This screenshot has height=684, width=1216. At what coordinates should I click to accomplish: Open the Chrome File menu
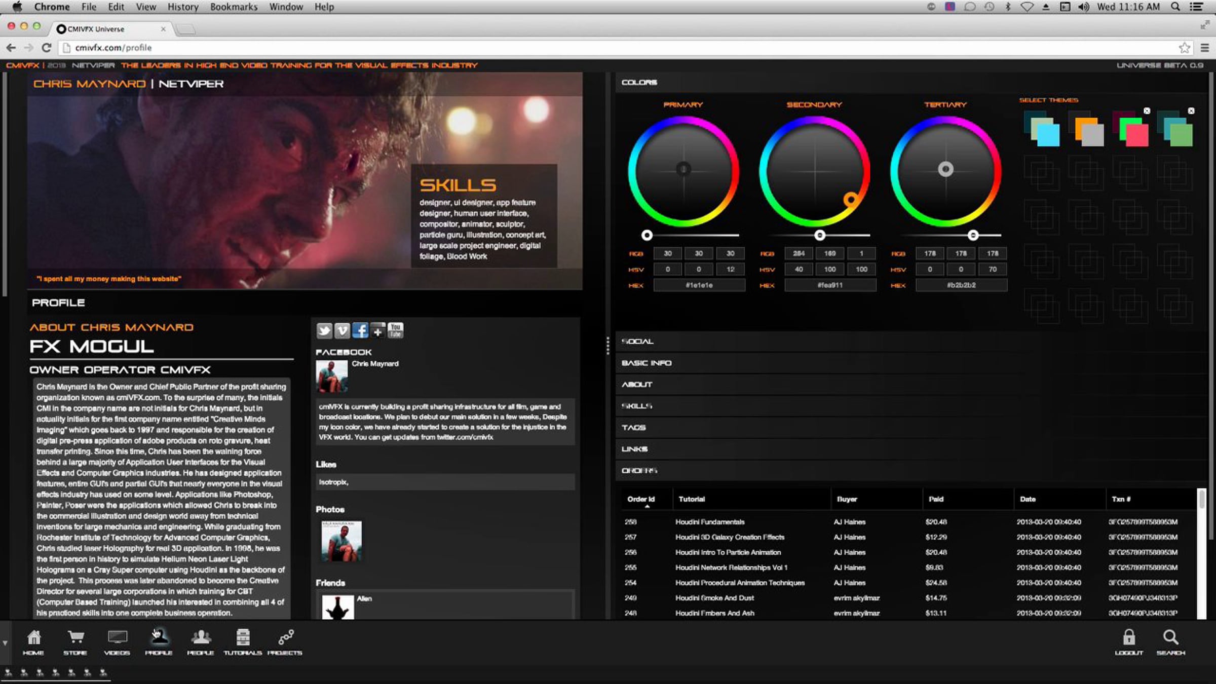tap(89, 7)
